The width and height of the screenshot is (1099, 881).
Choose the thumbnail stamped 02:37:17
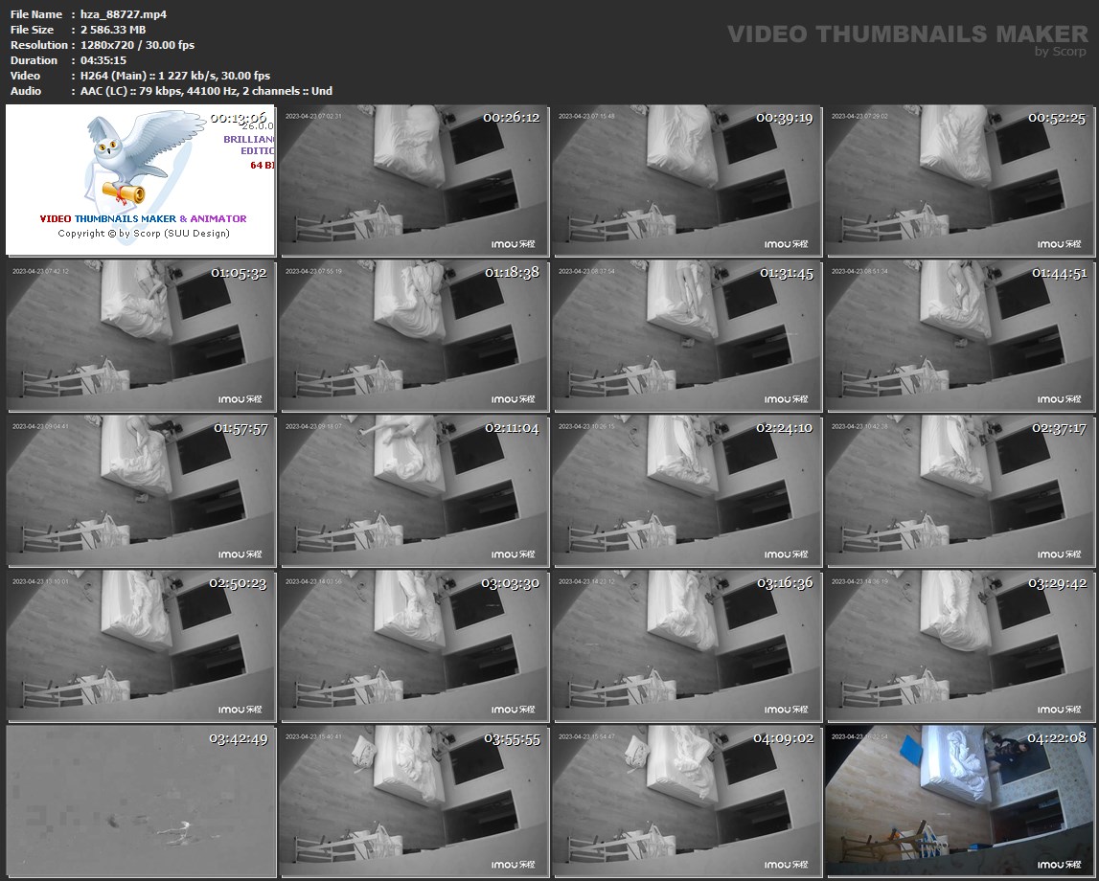960,491
